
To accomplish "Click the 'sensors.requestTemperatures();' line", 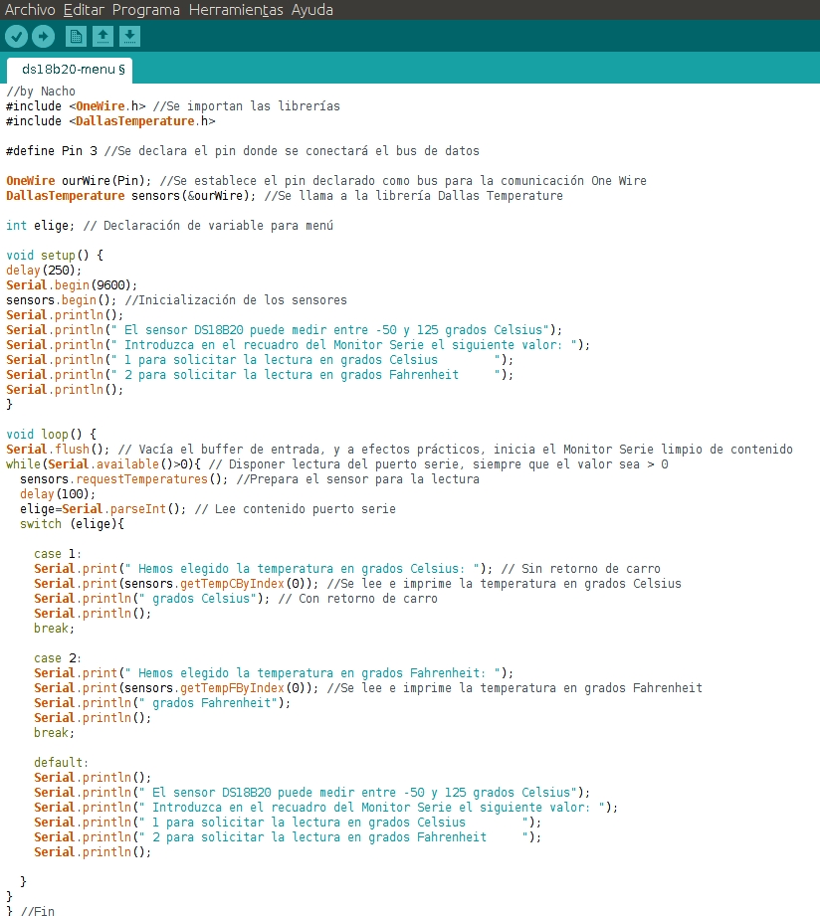I will coord(250,479).
